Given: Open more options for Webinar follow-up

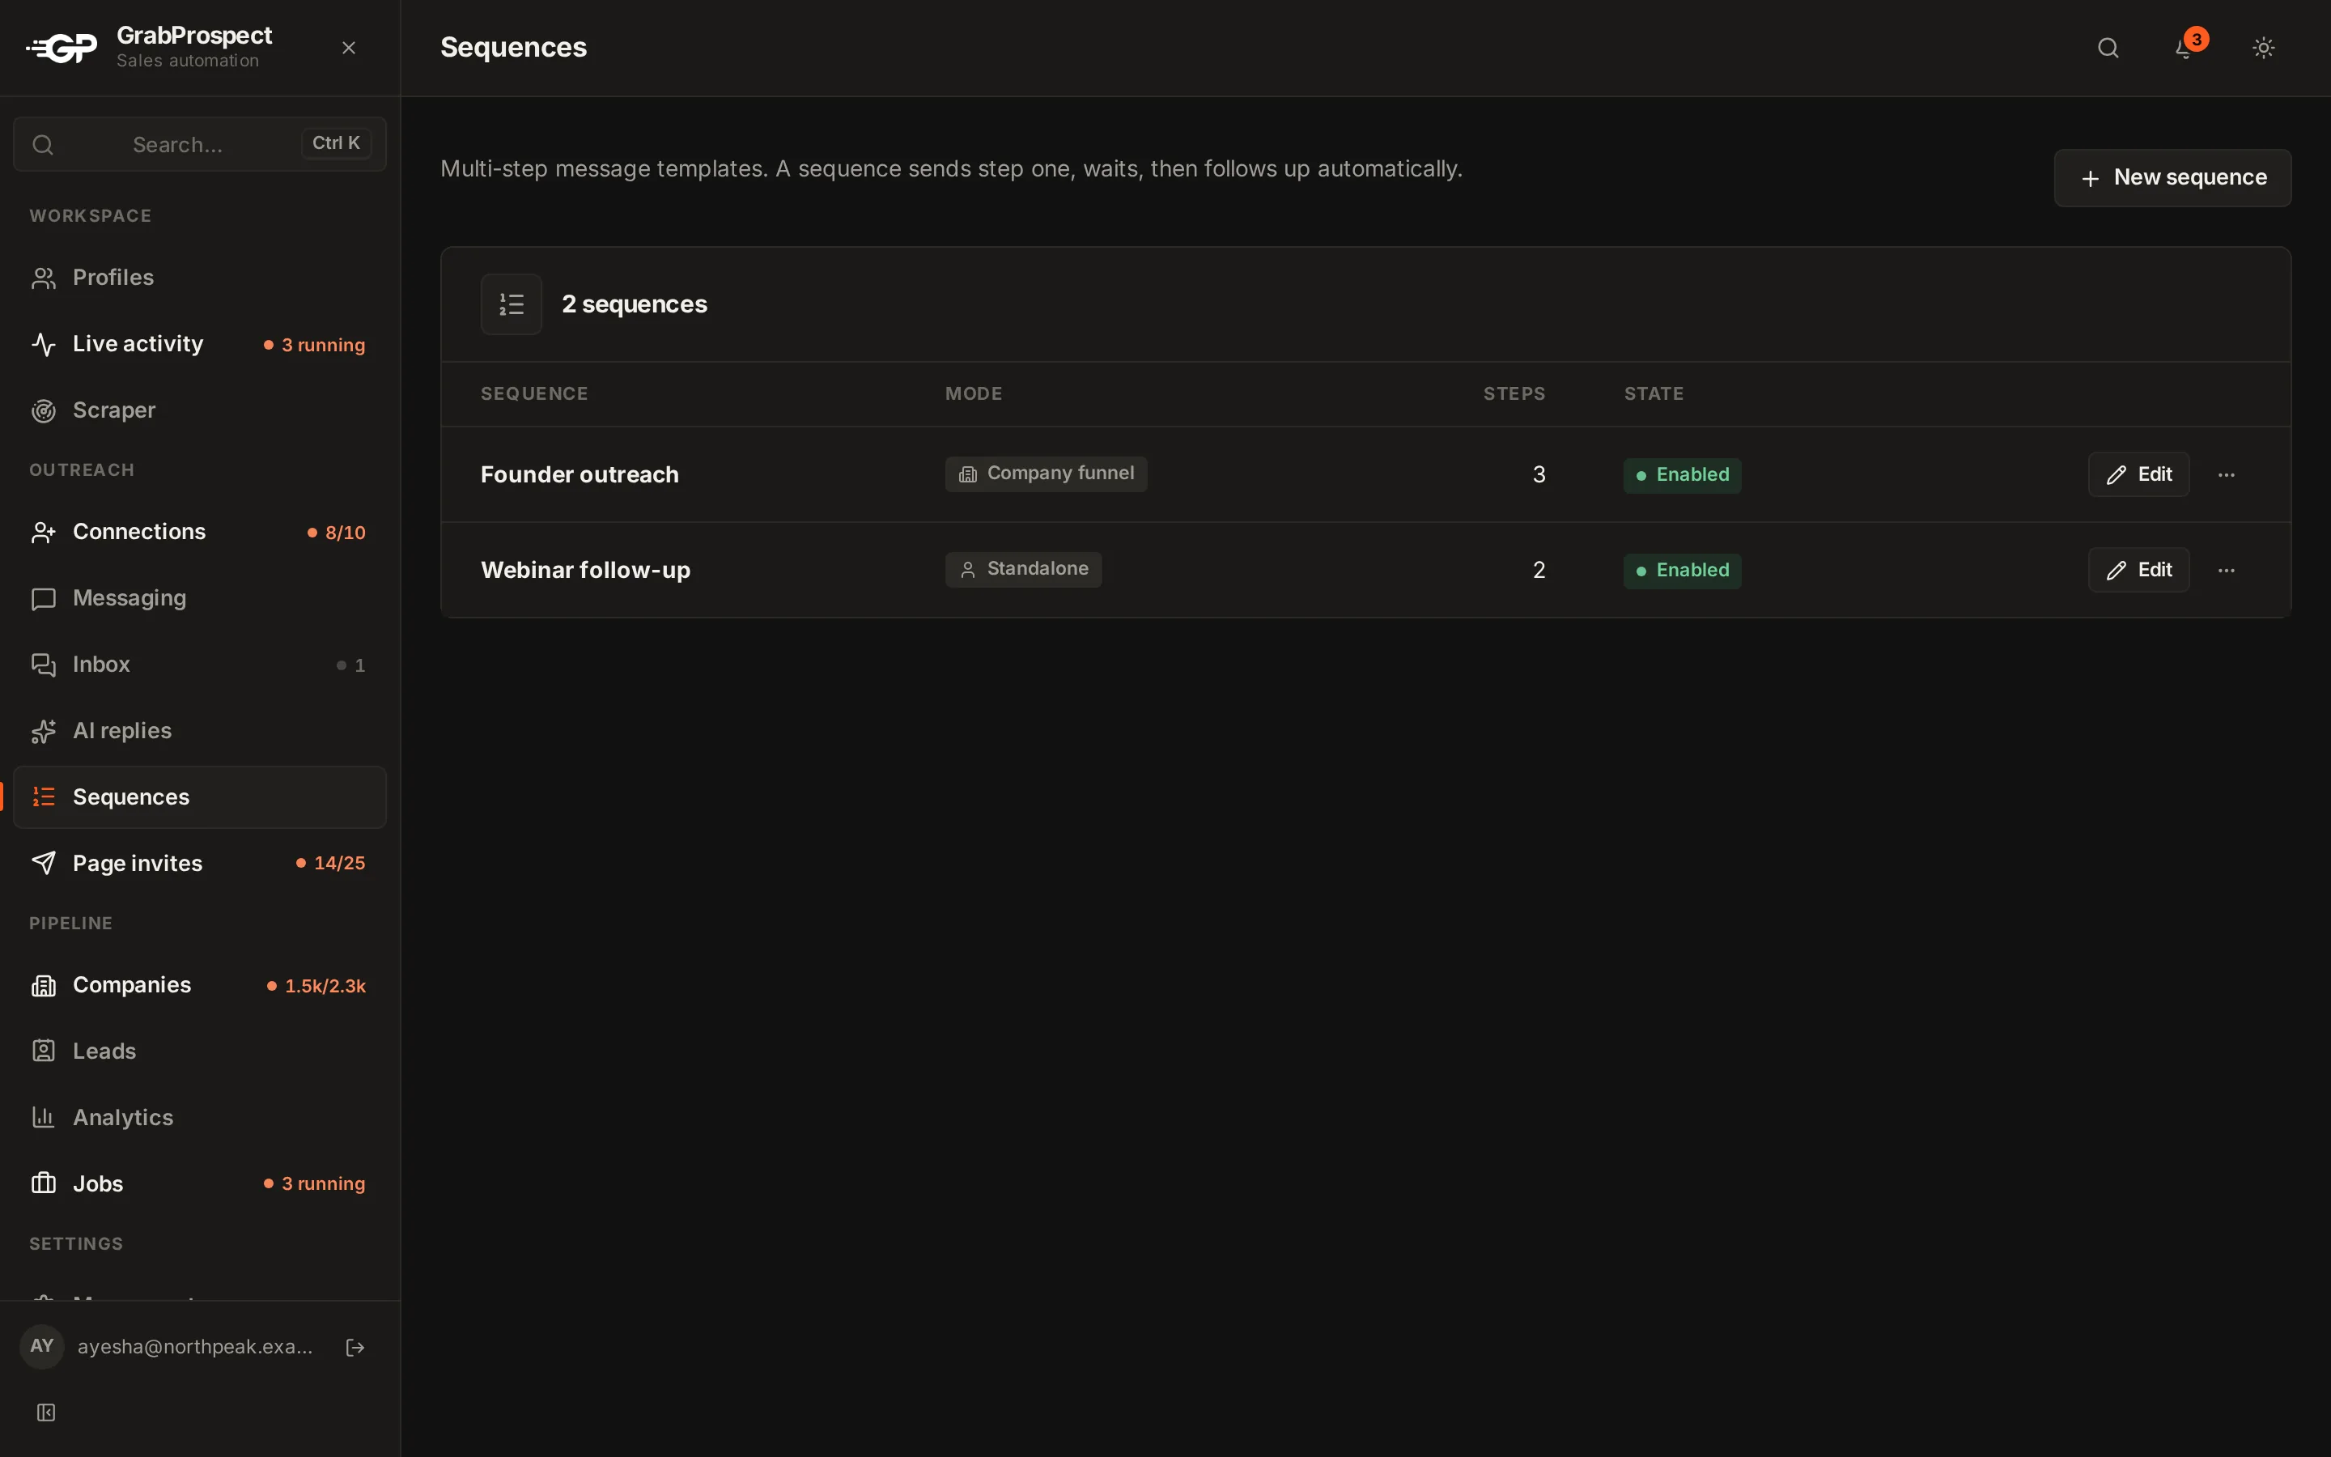Looking at the screenshot, I should click(2226, 571).
